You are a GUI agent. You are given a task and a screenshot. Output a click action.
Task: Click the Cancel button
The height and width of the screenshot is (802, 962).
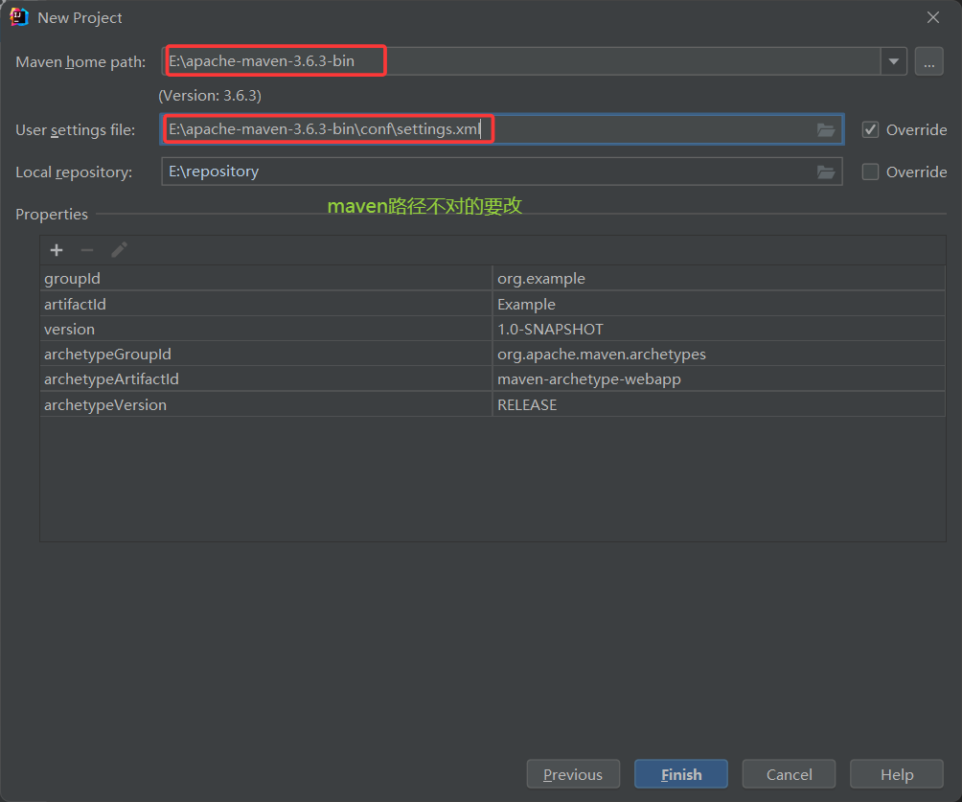click(x=789, y=774)
